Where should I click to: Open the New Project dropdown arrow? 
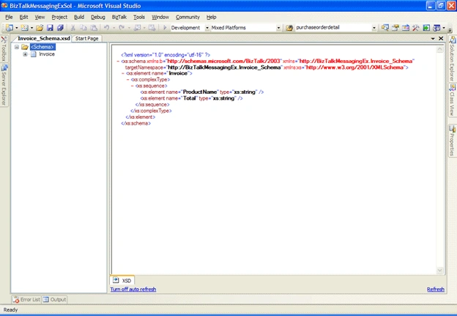(x=16, y=28)
